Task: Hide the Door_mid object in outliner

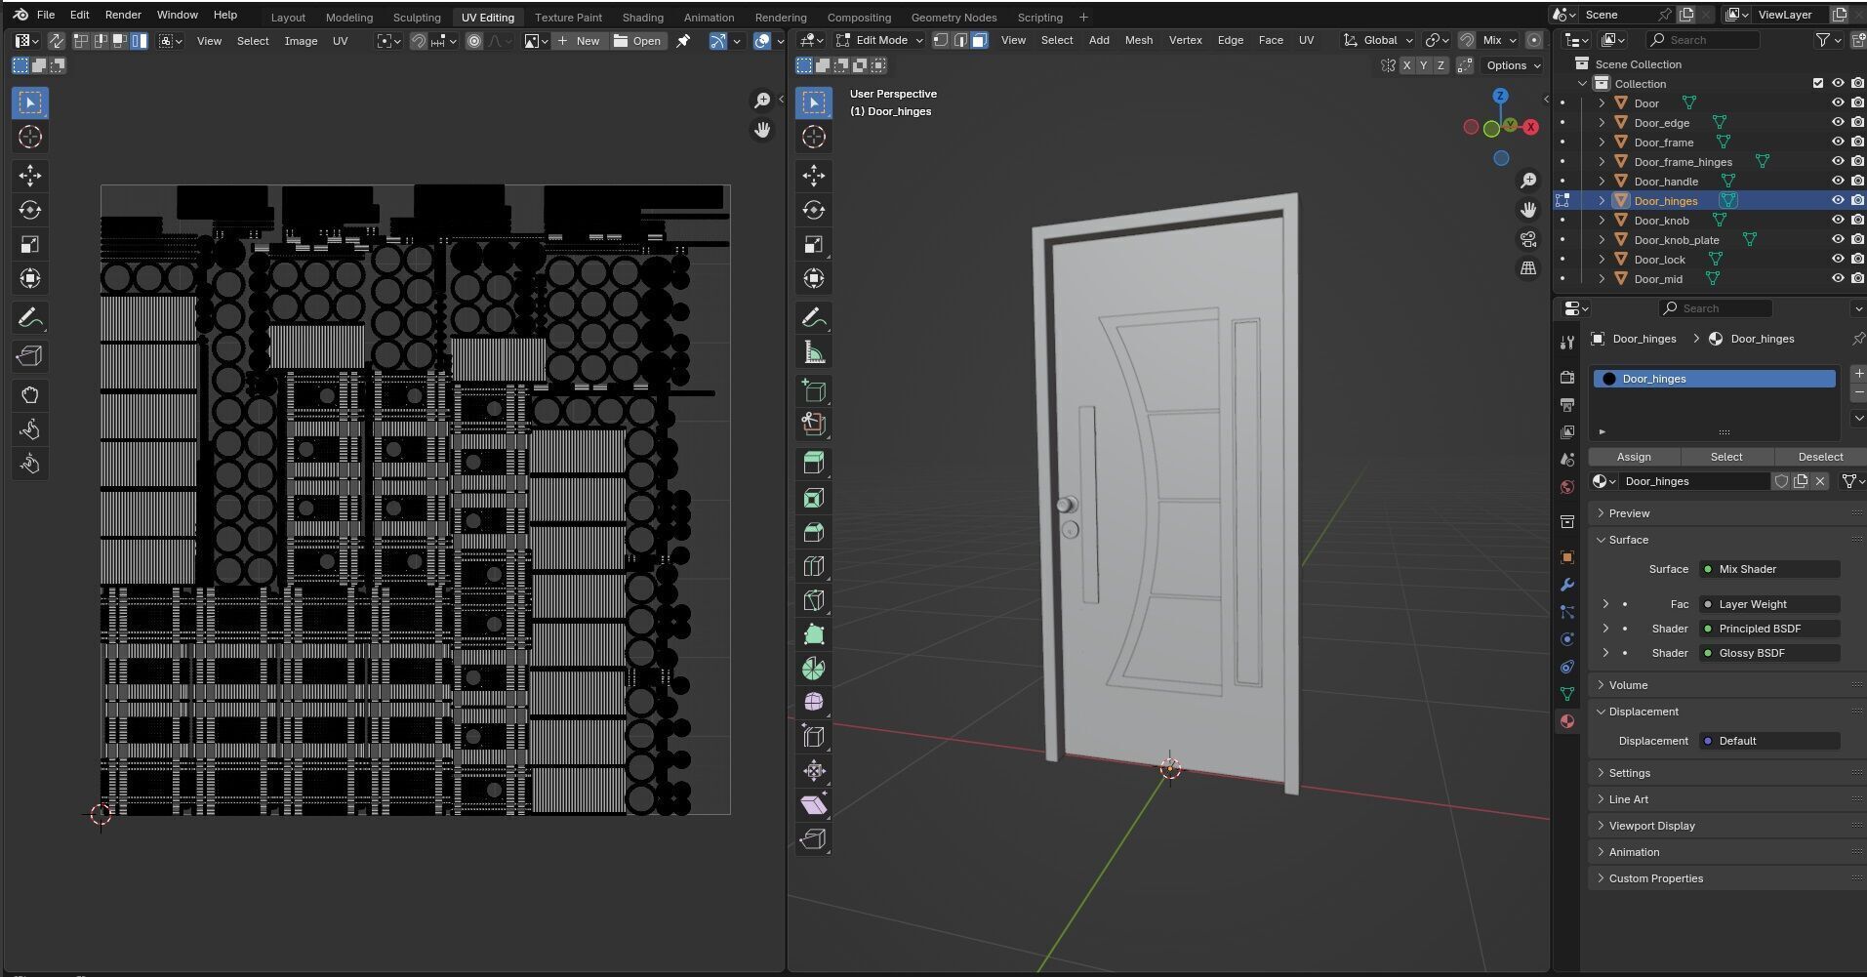Action: (x=1838, y=279)
